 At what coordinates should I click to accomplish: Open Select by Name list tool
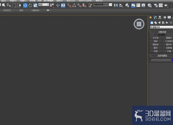tap(8, 5)
